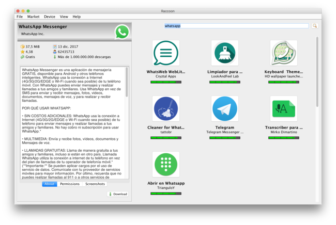
Task: Click the tattobr developer label
Action: [166, 132]
